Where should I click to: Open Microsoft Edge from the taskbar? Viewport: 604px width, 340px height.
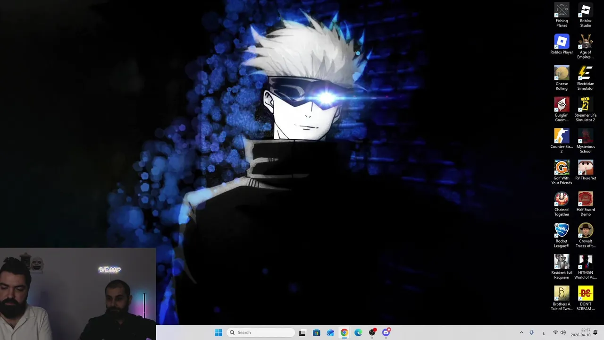point(358,332)
